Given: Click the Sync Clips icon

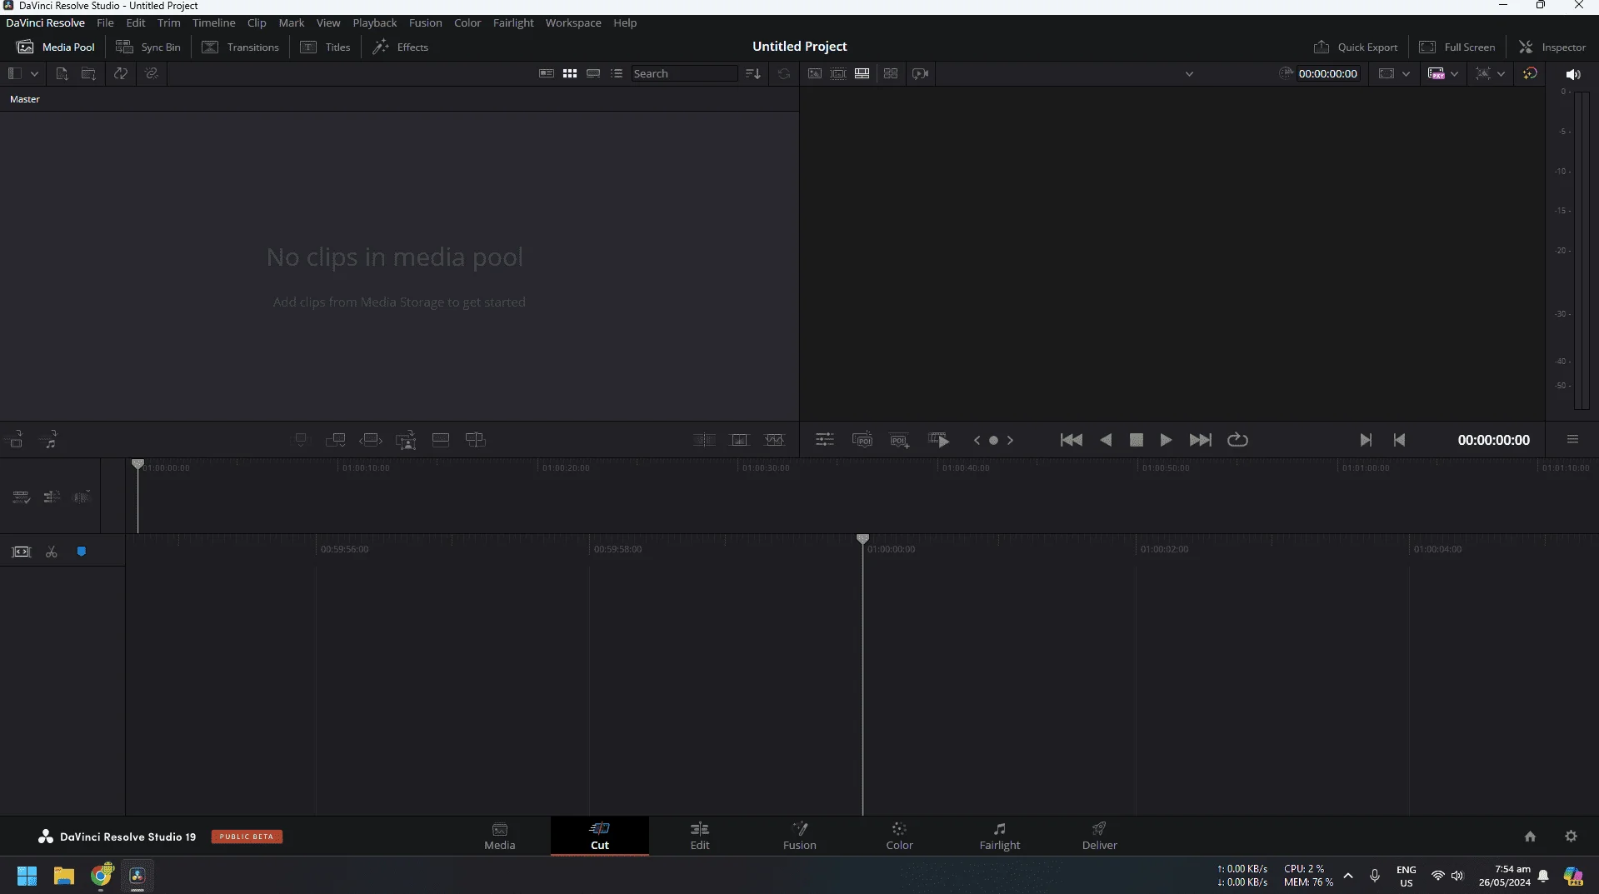Looking at the screenshot, I should [121, 73].
